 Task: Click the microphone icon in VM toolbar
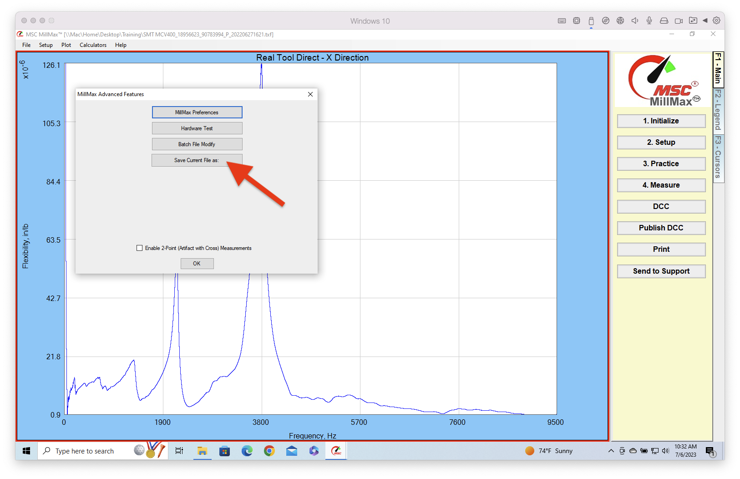(649, 21)
